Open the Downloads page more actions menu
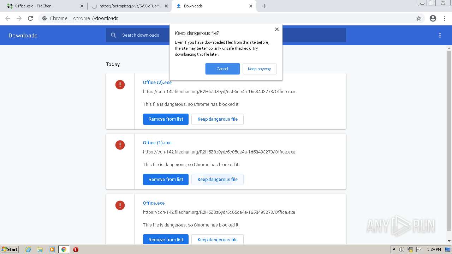The image size is (452, 254). click(x=440, y=35)
